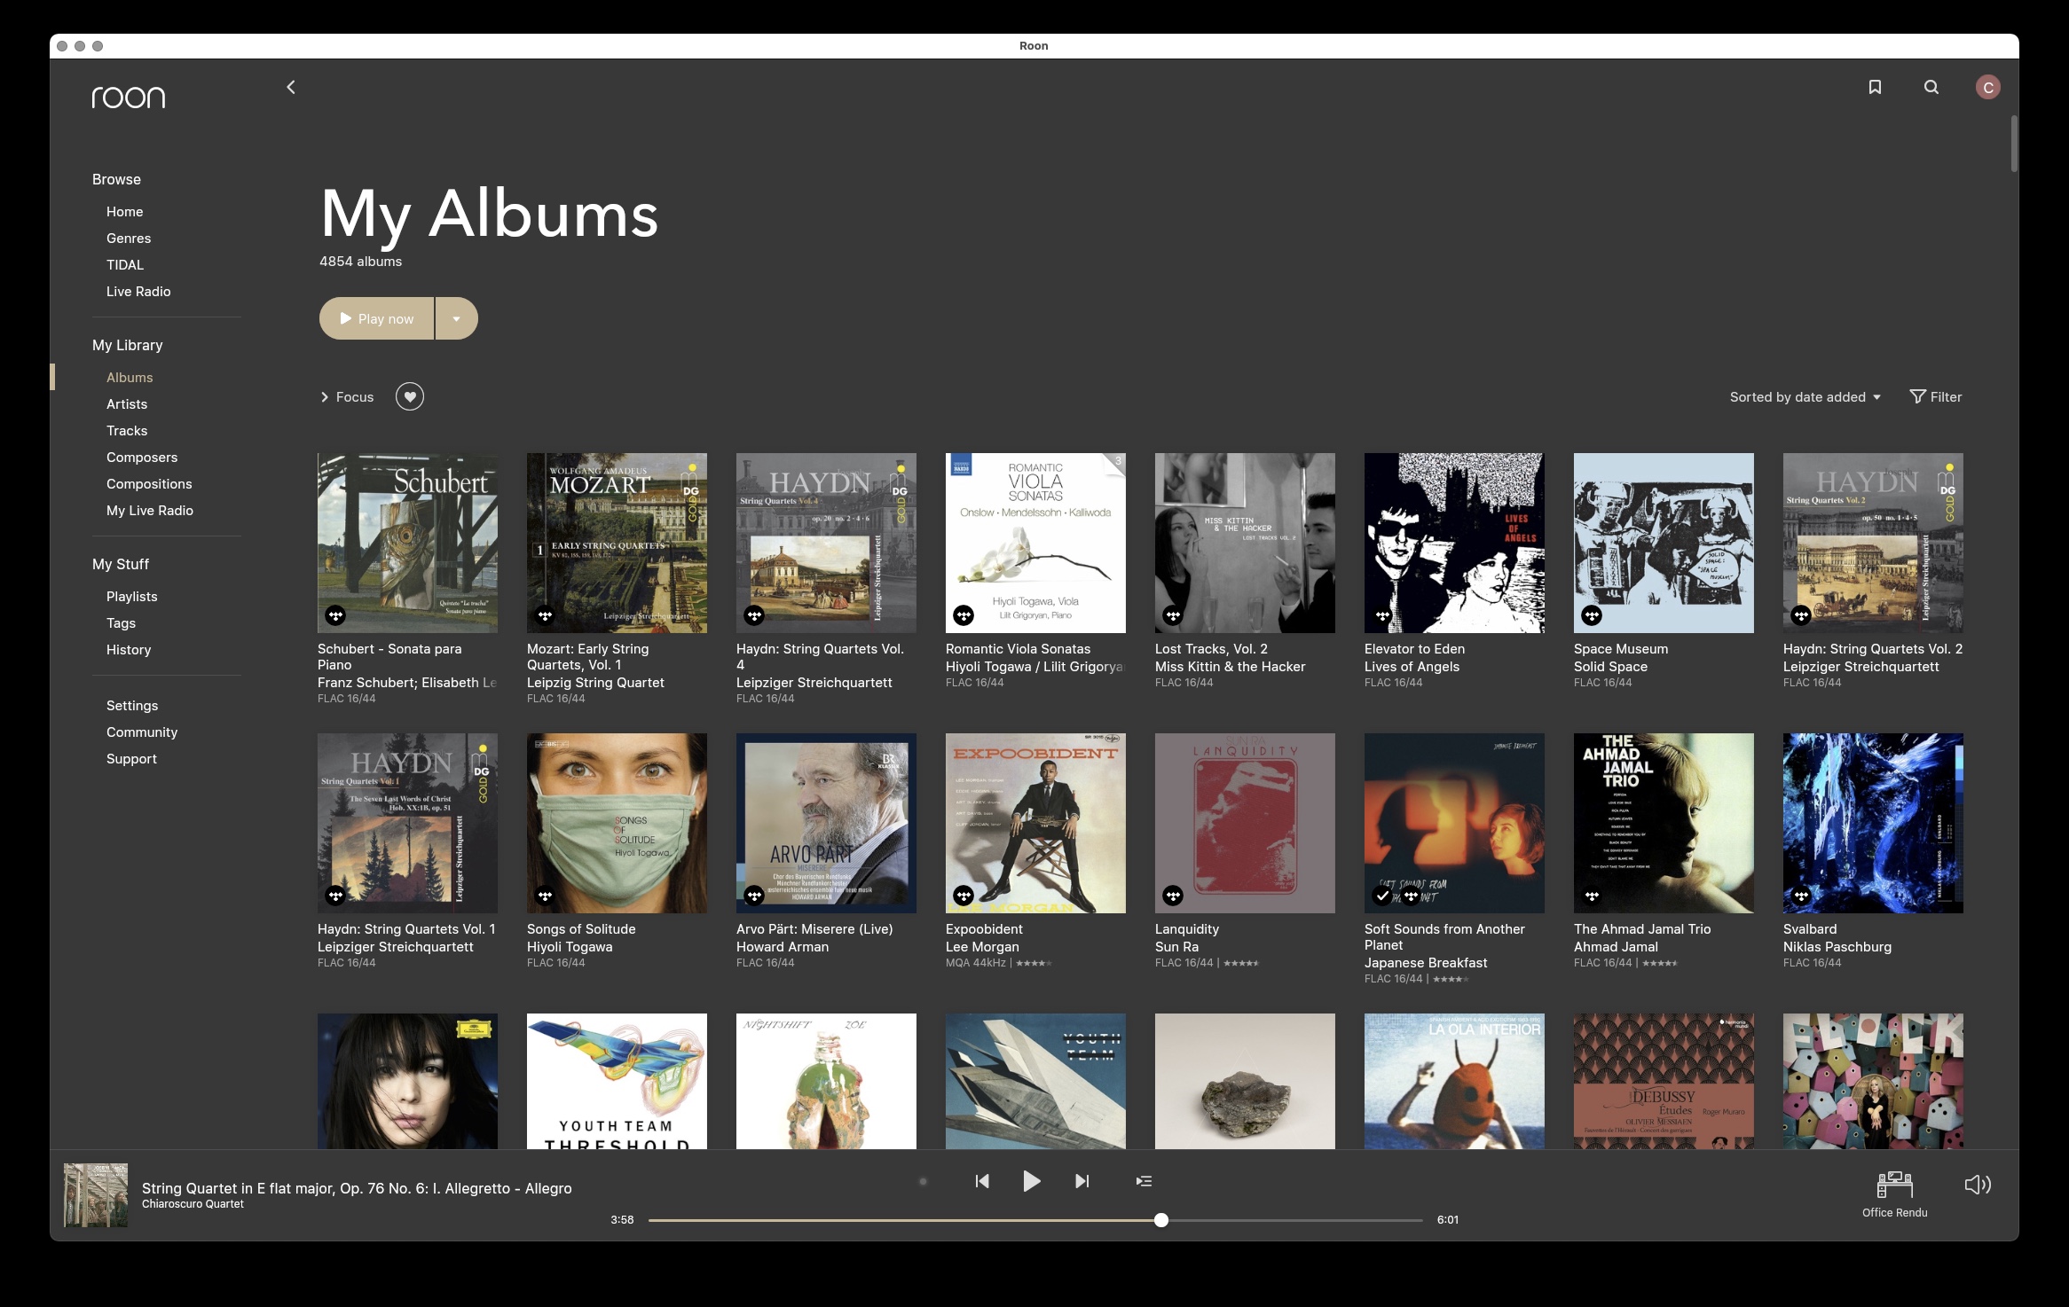The height and width of the screenshot is (1307, 2069).
Task: Open Tags under My Stuff
Action: [121, 623]
